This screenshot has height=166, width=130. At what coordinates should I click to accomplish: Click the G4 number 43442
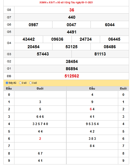(x=29, y=39)
